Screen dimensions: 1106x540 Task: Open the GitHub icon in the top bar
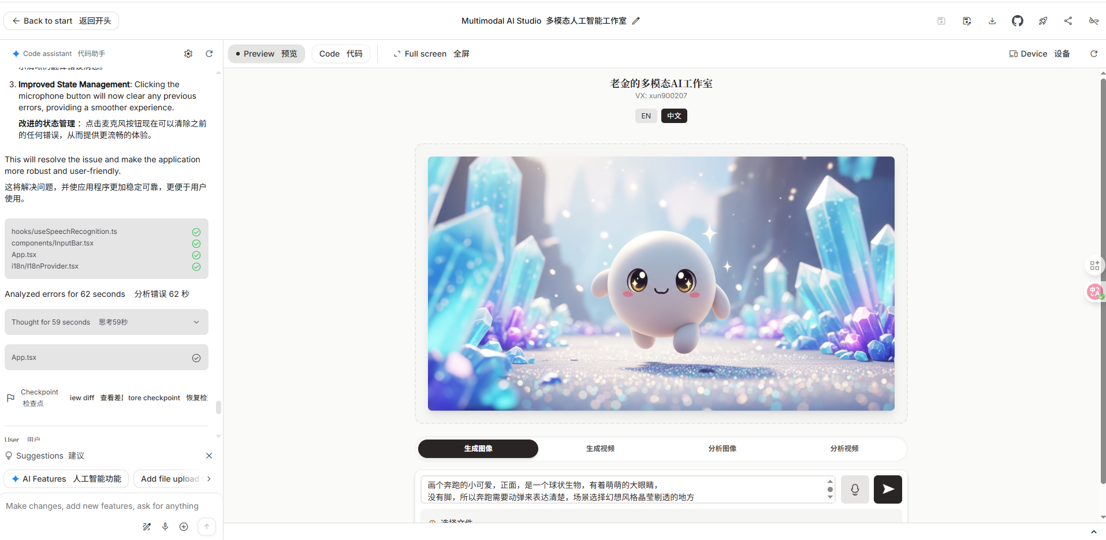[x=1018, y=21]
